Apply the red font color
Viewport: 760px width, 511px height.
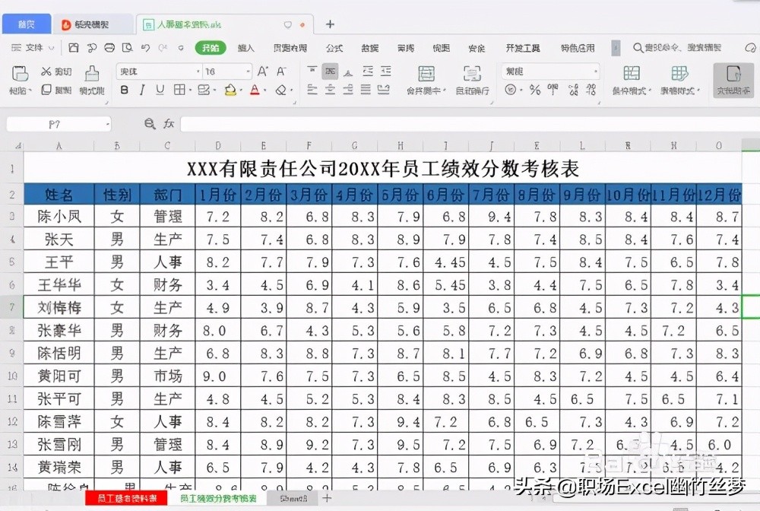tap(253, 90)
